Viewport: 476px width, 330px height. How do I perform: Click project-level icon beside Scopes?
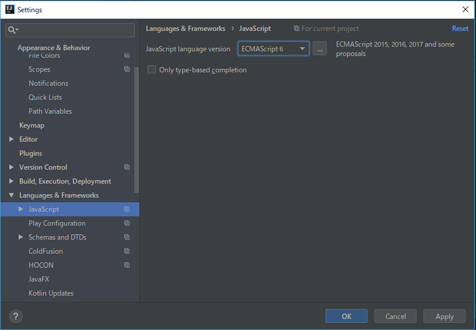pos(127,69)
